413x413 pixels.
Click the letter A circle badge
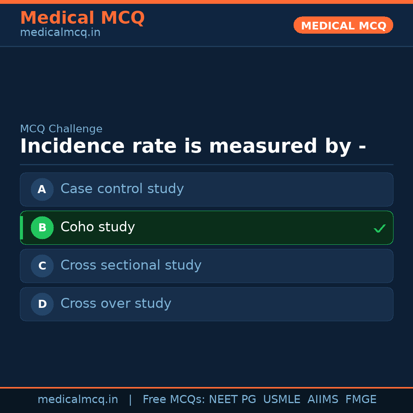coord(42,189)
